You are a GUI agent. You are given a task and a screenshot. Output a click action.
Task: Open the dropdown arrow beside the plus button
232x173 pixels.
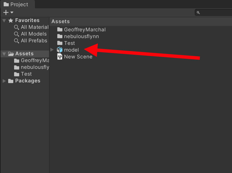tap(12, 12)
